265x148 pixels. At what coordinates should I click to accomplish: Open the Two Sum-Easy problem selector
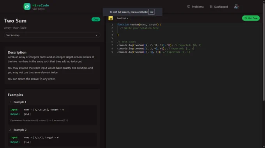point(52,35)
